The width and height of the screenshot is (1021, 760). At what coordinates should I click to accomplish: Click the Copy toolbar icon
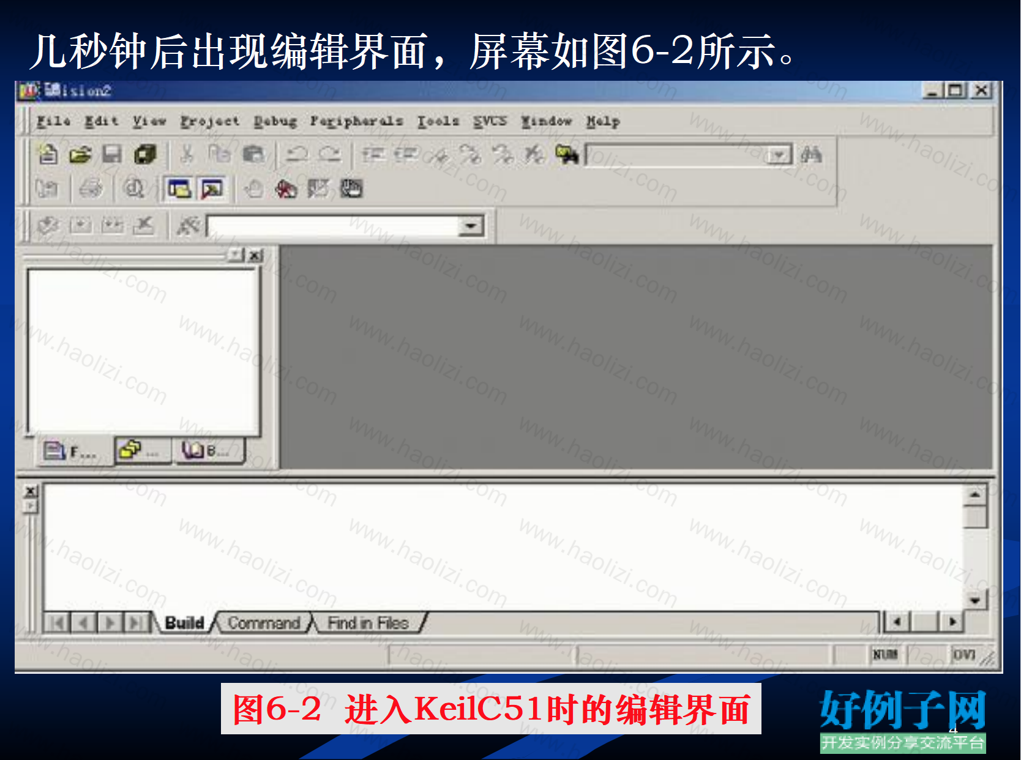219,154
